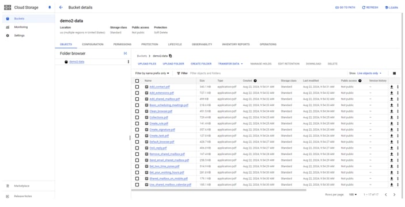Download Clean_browser.pdf
The image size is (405, 207).
tap(392, 112)
